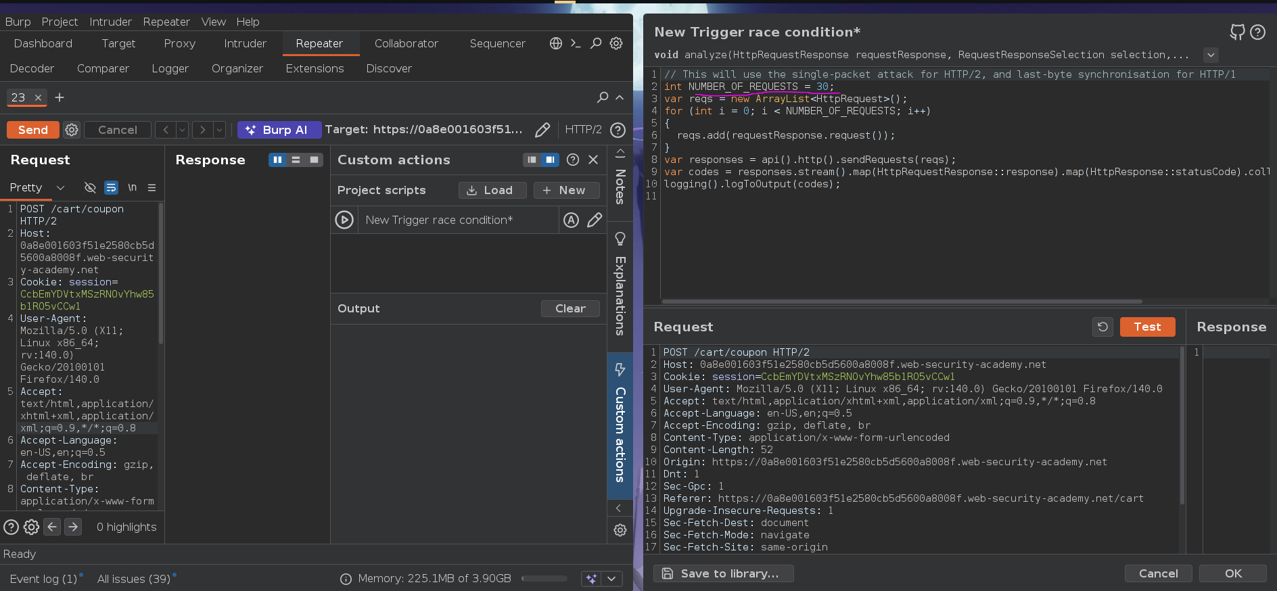Open the request editor hamburger menu
The image size is (1277, 591).
tap(152, 187)
